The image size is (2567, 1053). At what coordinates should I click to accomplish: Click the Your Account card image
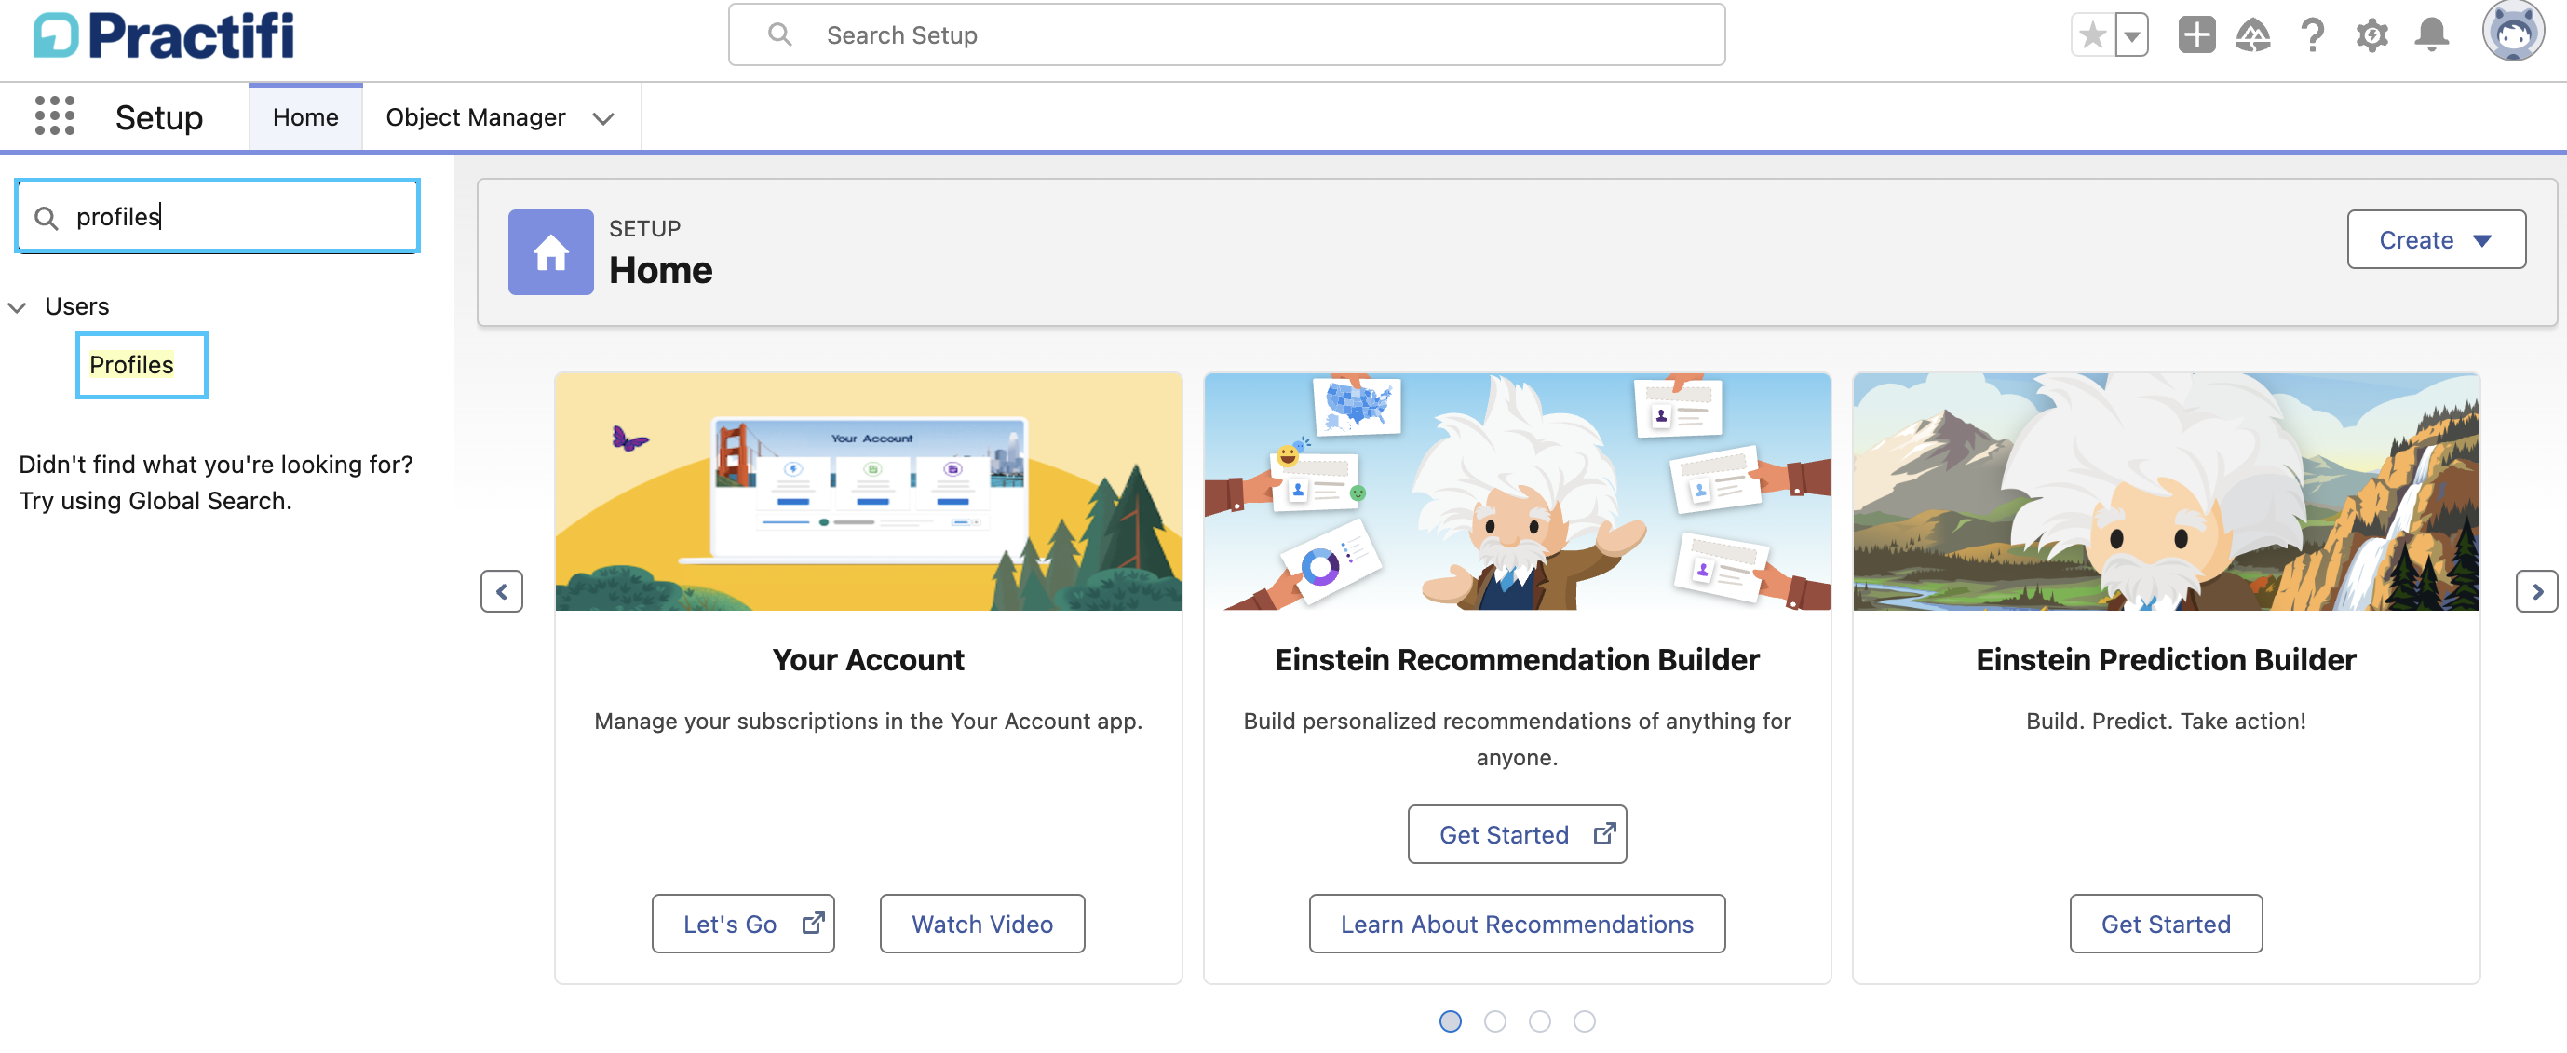tap(868, 493)
